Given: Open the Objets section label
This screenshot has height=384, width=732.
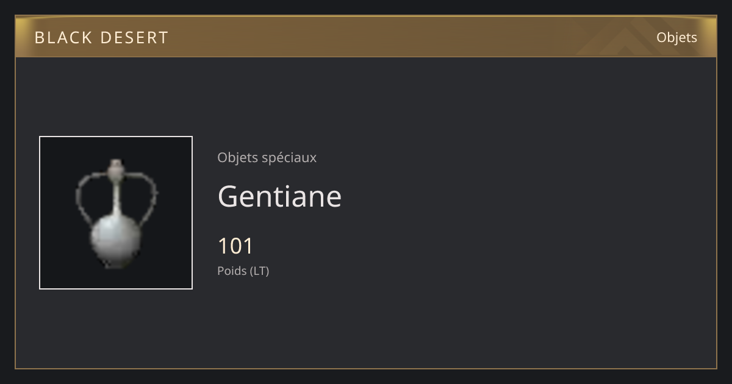Looking at the screenshot, I should tap(676, 38).
